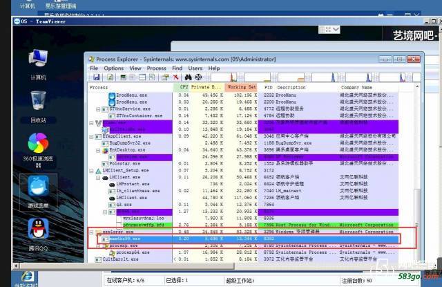Open System Information from the toolbar icon
Screen dimensions: 442x287
click(x=123, y=77)
